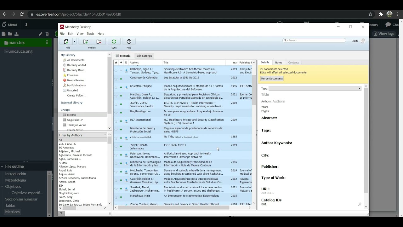Select author 5G Americas in filter list
This screenshot has width=403, height=227.
point(66,148)
